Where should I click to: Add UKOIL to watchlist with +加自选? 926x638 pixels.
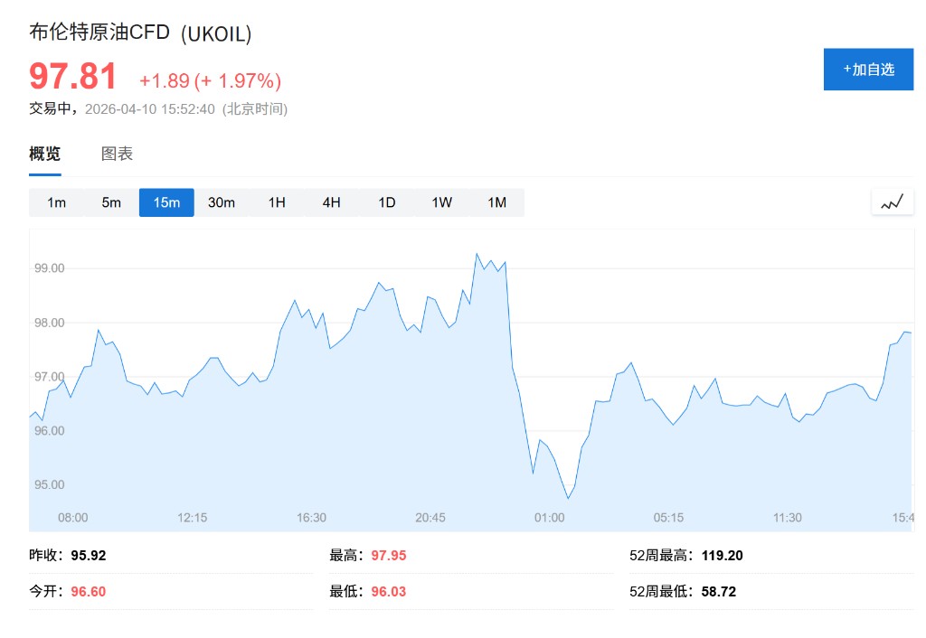[x=868, y=70]
